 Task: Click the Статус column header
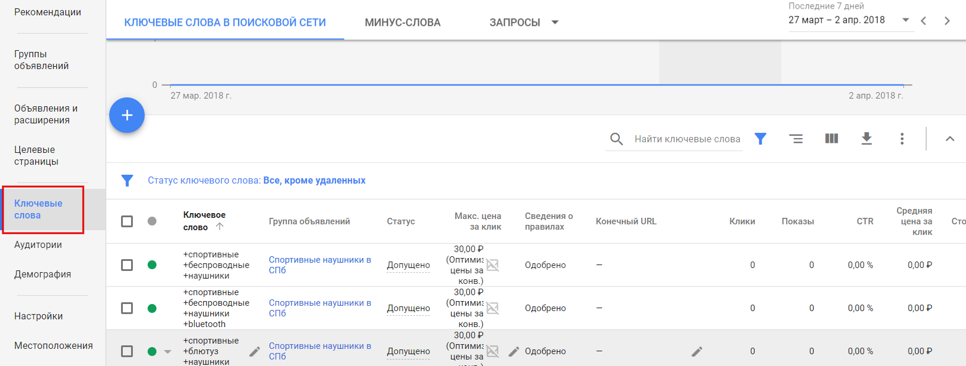[x=401, y=221]
